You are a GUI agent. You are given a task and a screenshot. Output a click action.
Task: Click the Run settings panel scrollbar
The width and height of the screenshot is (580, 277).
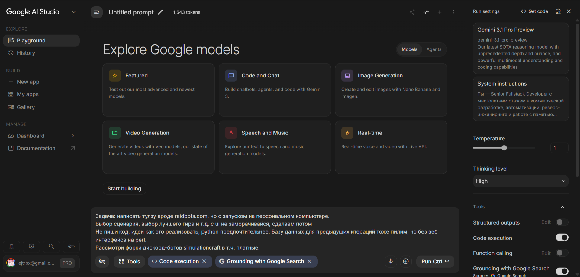click(577, 99)
